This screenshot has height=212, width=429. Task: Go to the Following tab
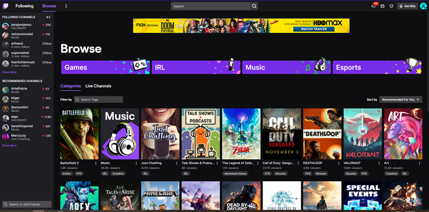click(25, 6)
